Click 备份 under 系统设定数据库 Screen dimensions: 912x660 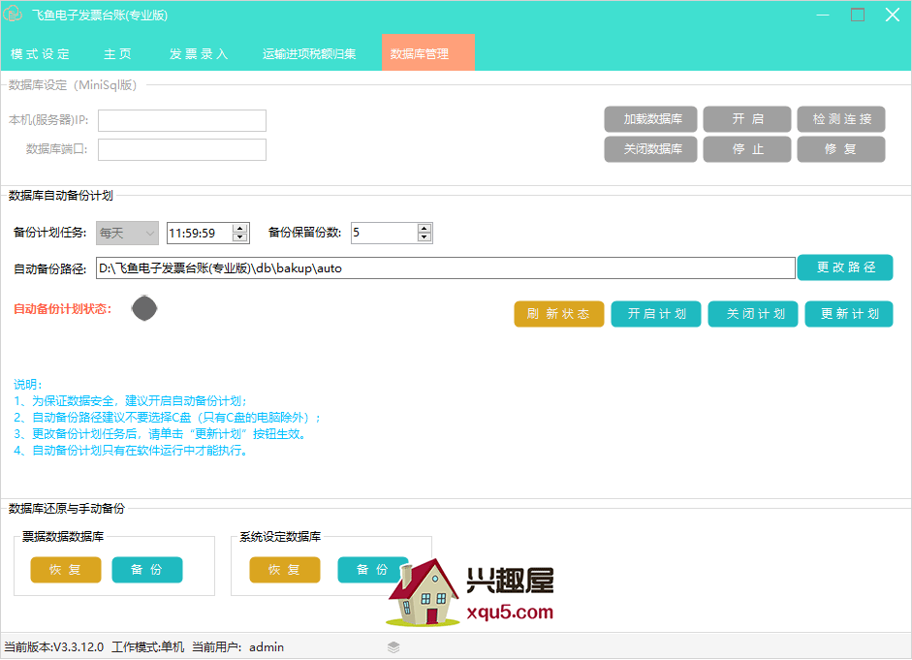click(373, 570)
